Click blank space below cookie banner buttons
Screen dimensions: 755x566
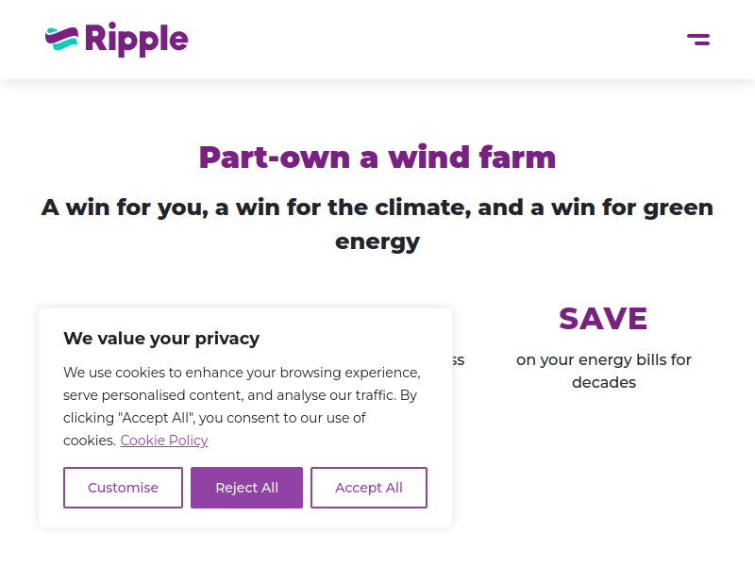245,518
